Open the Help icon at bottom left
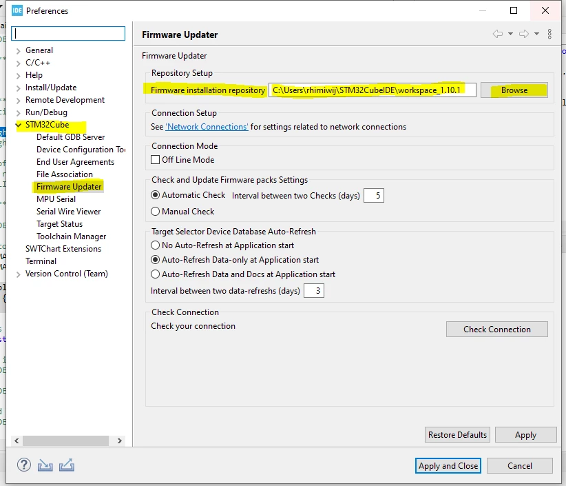The height and width of the screenshot is (486, 566). [24, 465]
